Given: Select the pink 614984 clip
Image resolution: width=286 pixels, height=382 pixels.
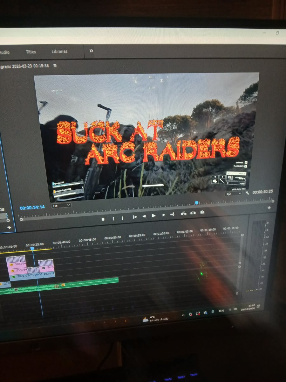Looking at the screenshot, I should pyautogui.click(x=18, y=270).
